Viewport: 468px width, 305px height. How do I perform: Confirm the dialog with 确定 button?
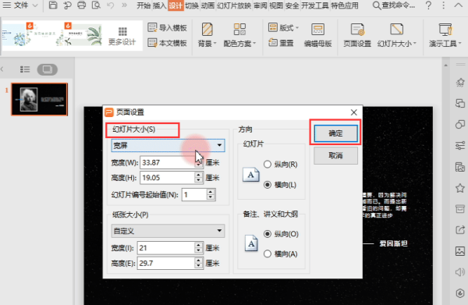(x=335, y=133)
